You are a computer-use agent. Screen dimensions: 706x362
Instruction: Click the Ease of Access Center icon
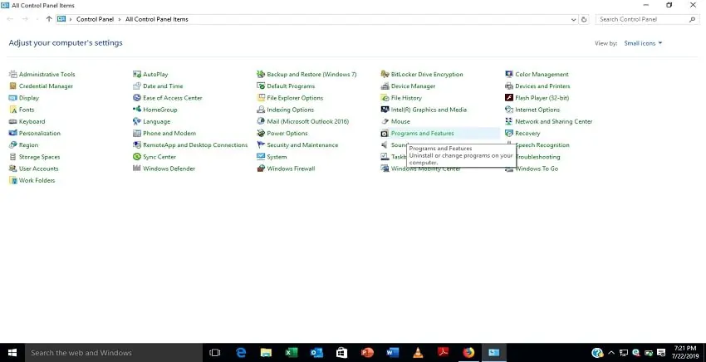point(137,98)
